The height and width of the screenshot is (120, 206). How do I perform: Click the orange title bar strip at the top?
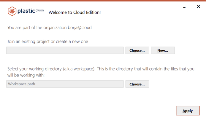[103, 1]
